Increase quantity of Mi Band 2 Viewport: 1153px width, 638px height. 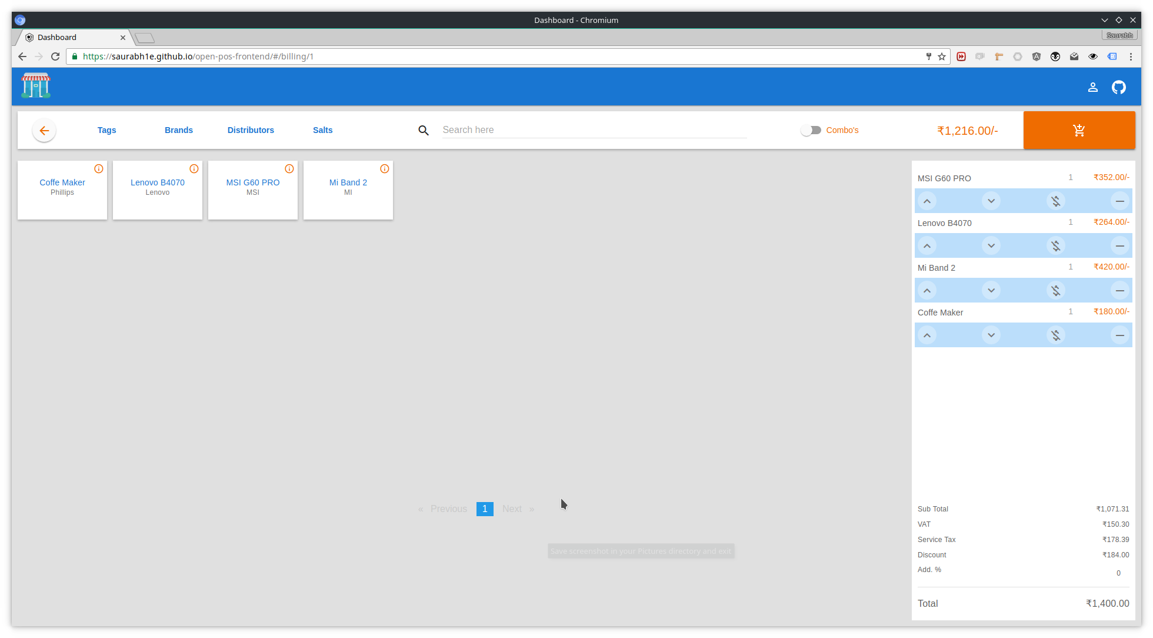coord(927,291)
